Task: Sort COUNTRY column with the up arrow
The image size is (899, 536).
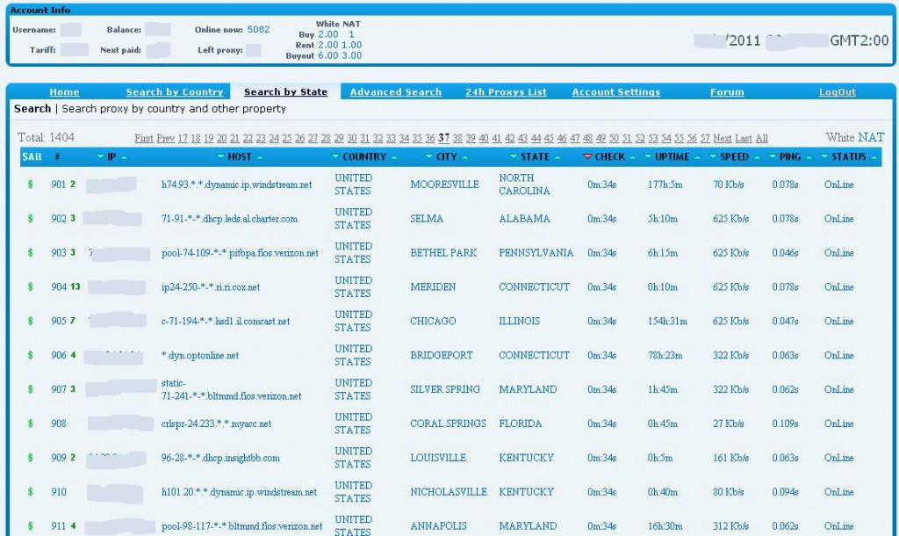Action: (x=394, y=157)
